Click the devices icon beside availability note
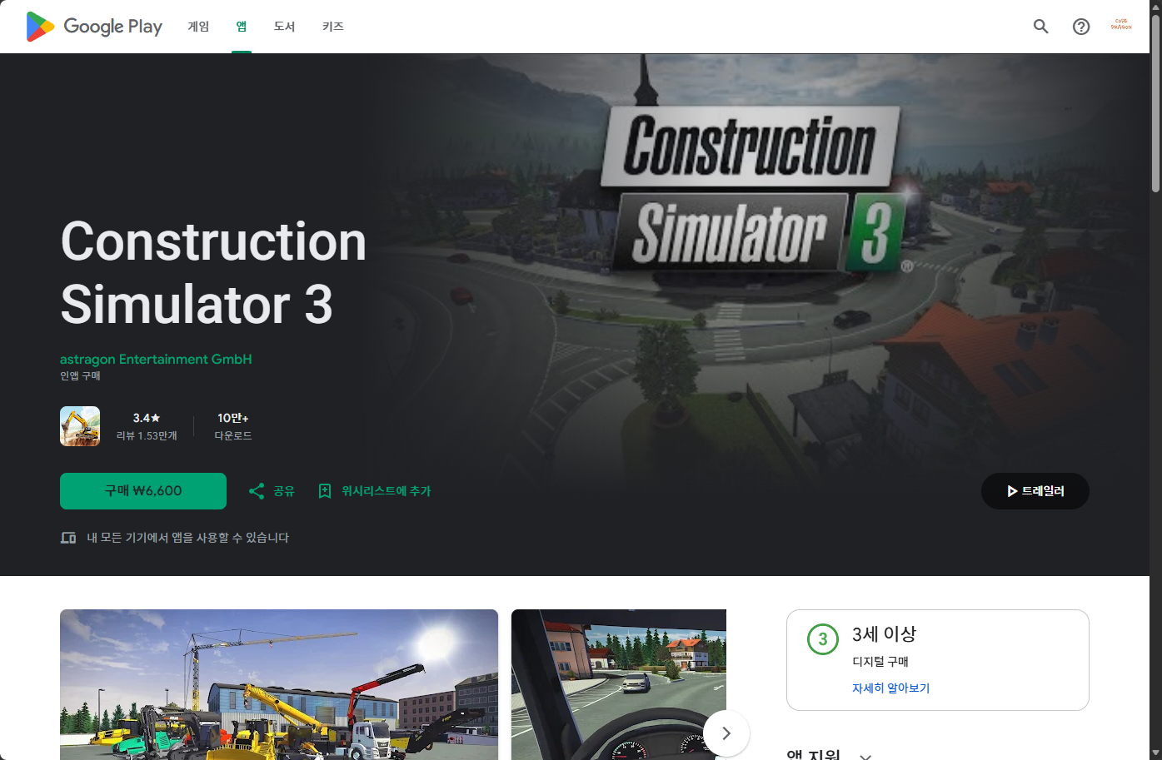 pyautogui.click(x=68, y=538)
